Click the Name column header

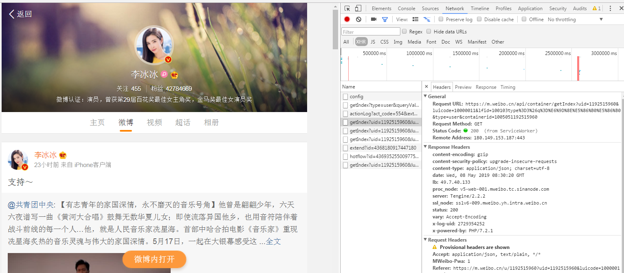pos(381,87)
